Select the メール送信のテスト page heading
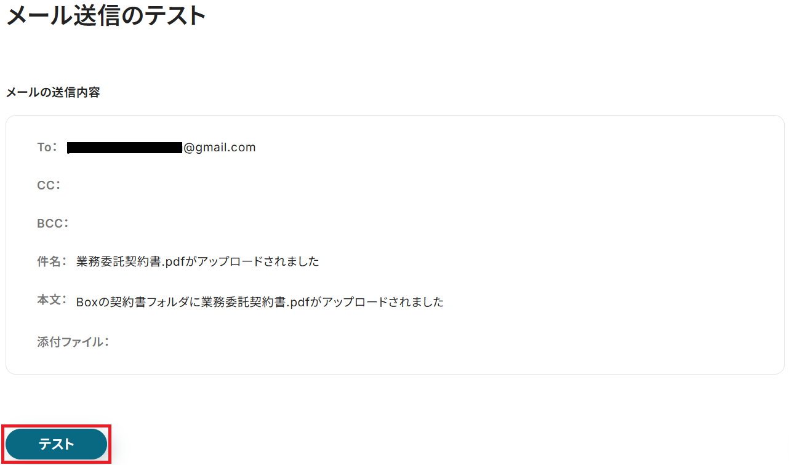Viewport: 789px width, 465px height. click(x=105, y=15)
